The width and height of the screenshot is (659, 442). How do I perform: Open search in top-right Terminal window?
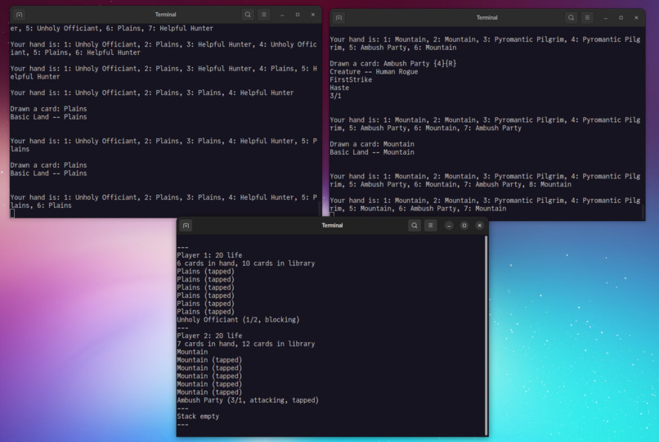point(571,18)
